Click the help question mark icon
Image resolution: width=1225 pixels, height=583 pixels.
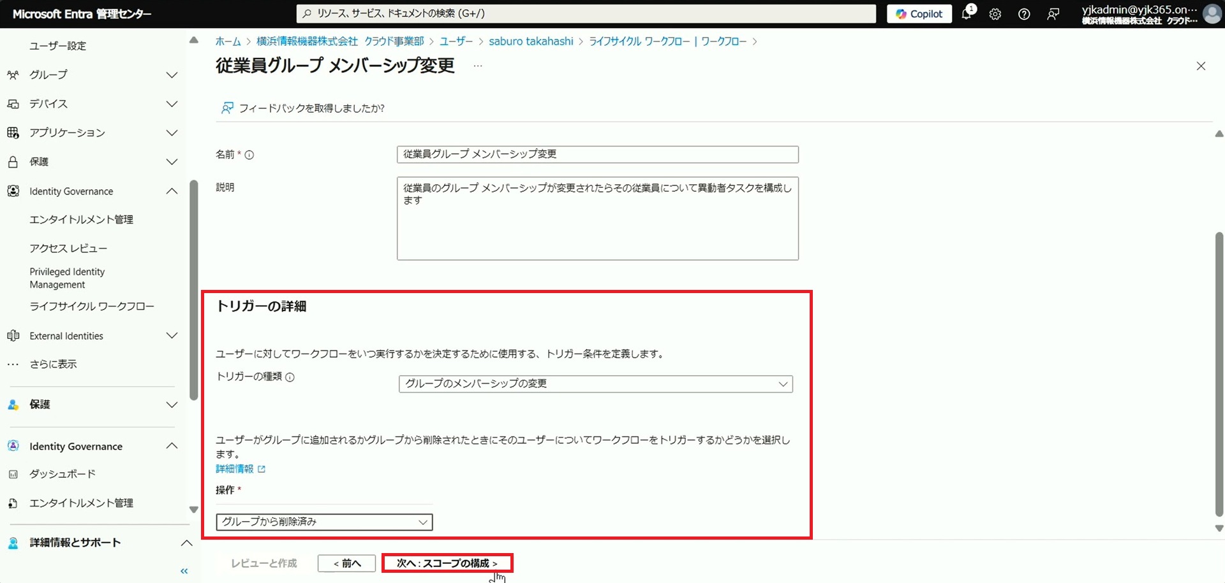[1024, 14]
